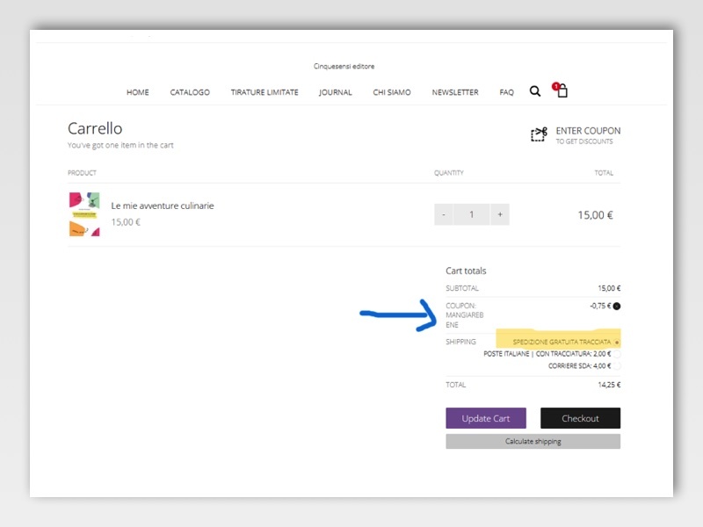The height and width of the screenshot is (527, 703).
Task: Click the quantity input field
Action: click(x=472, y=214)
